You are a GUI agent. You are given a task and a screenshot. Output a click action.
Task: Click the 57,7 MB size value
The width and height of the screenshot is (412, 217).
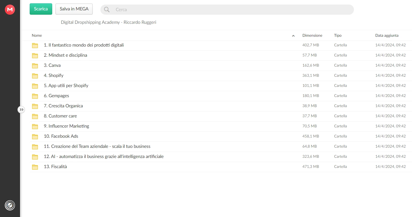310,55
